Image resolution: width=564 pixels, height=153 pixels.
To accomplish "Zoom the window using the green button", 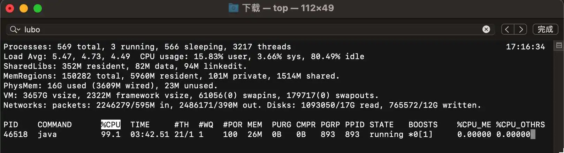I will (x=38, y=8).
